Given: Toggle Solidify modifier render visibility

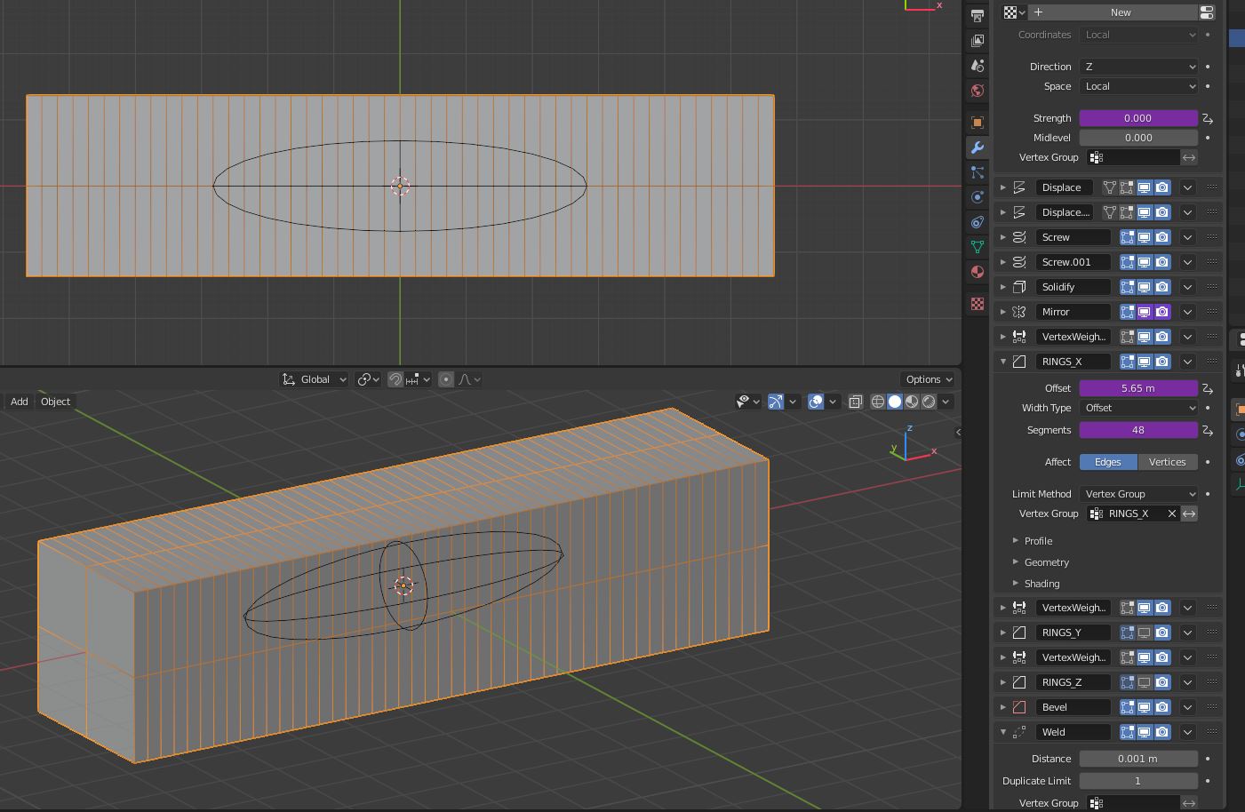Looking at the screenshot, I should coord(1162,287).
